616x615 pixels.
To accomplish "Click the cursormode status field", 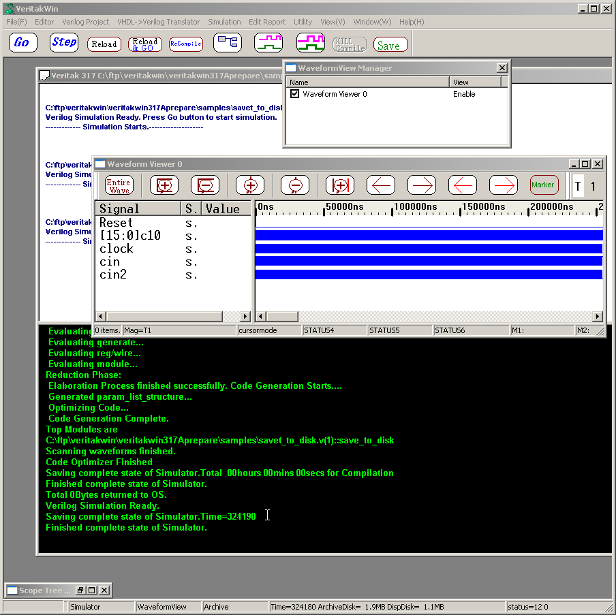I will (269, 330).
